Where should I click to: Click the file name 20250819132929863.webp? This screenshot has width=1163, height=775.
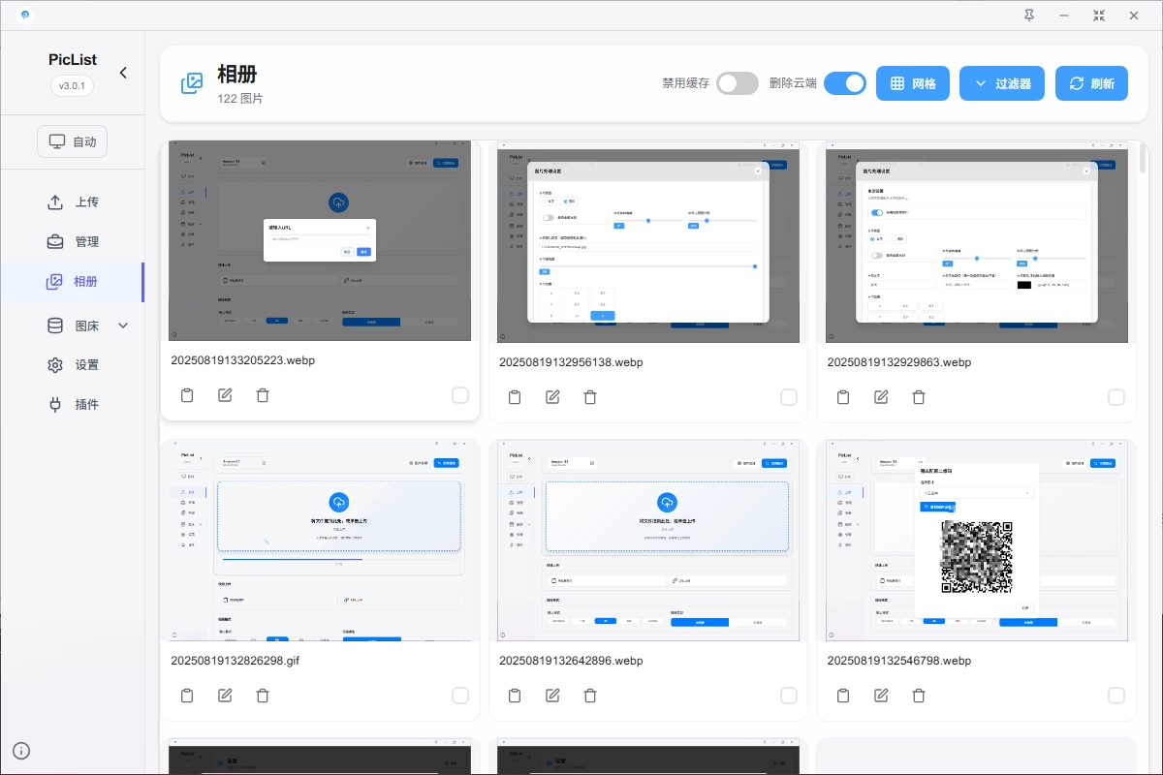[x=899, y=362]
